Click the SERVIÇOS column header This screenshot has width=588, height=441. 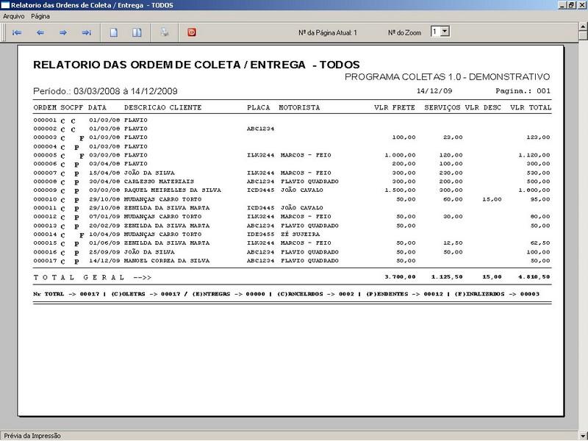pyautogui.click(x=442, y=107)
